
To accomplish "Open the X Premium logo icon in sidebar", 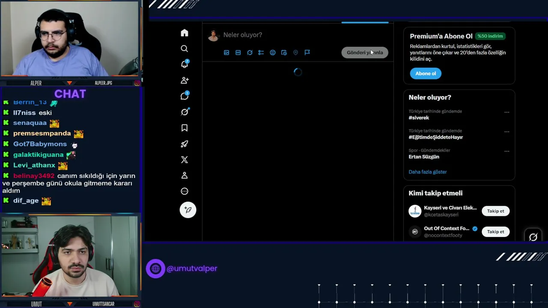I will [x=185, y=160].
